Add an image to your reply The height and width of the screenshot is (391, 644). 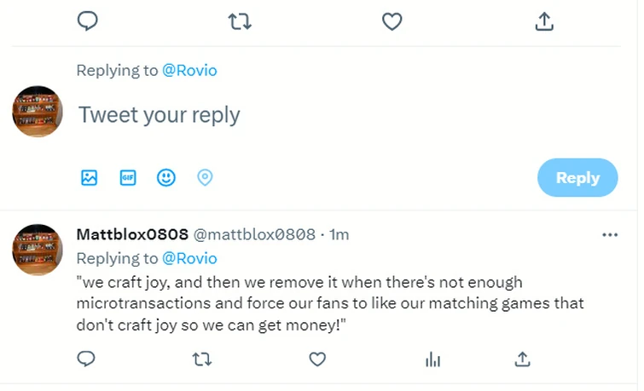[x=90, y=177]
